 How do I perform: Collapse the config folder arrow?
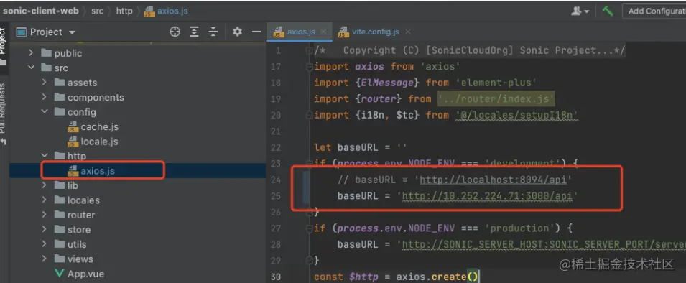[x=45, y=112]
